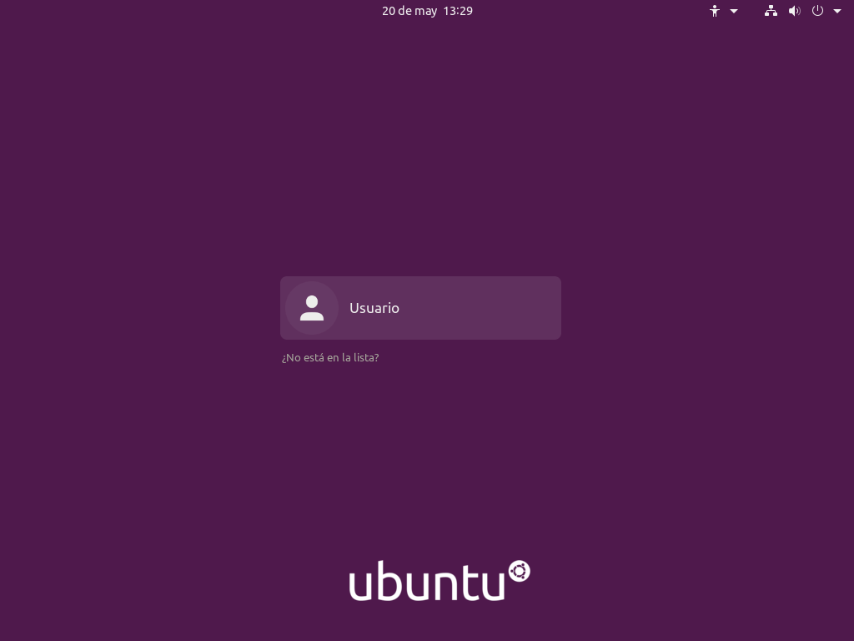This screenshot has width=854, height=641.
Task: Click the wired network status icon
Action: [x=771, y=11]
